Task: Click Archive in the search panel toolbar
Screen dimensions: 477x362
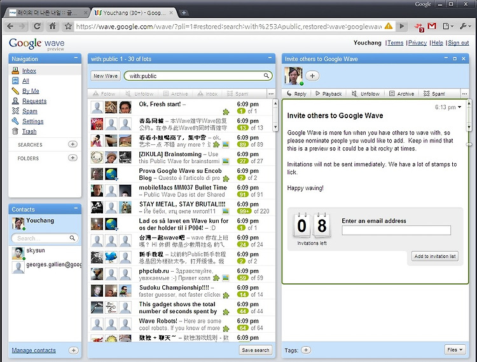Action: click(176, 94)
